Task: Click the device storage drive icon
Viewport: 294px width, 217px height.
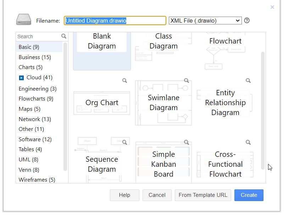Action: pyautogui.click(x=24, y=20)
